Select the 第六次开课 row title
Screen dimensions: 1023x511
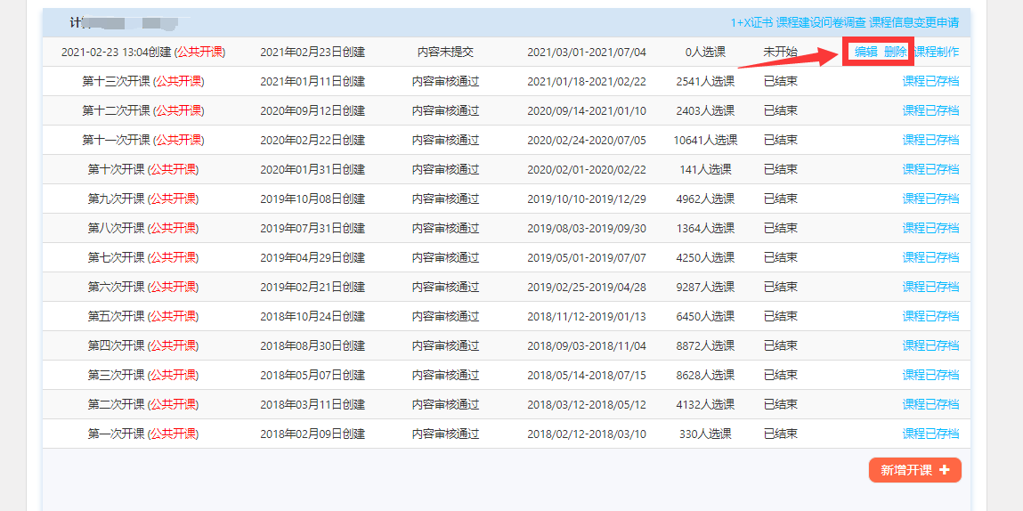(142, 288)
